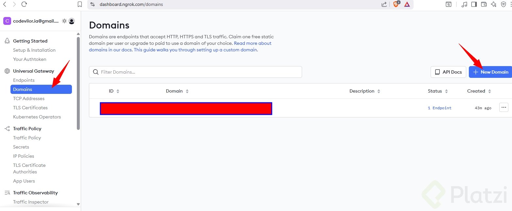
Task: Click the New Domain button
Action: (490, 72)
